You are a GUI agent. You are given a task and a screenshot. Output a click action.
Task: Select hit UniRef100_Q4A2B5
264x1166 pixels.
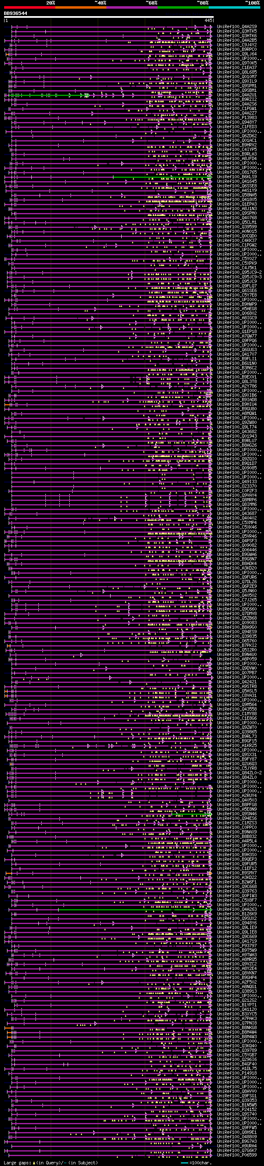237,40
